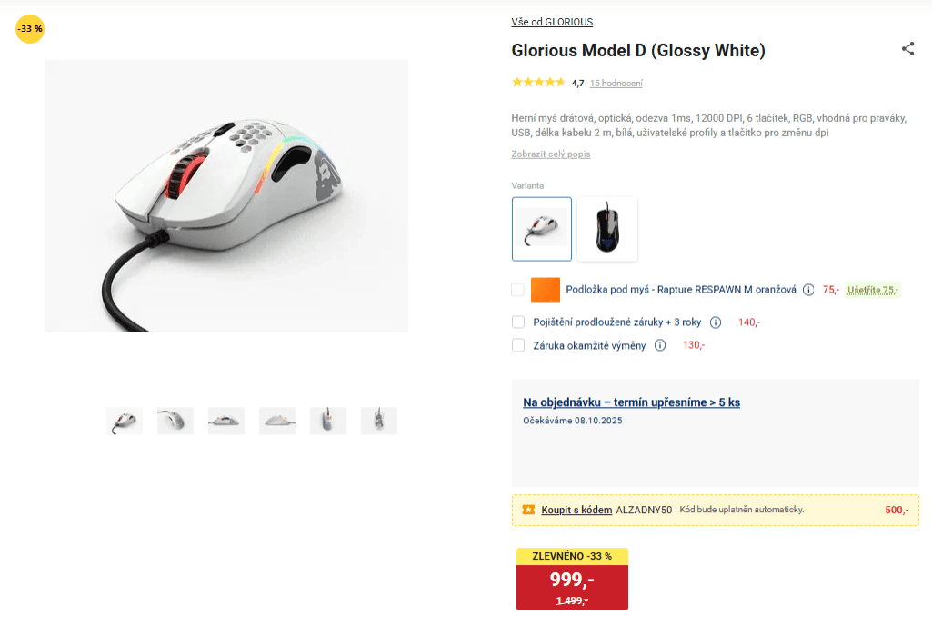Click the coupon ticket icon near ALZADNY50
The image size is (932, 625).
(528, 510)
